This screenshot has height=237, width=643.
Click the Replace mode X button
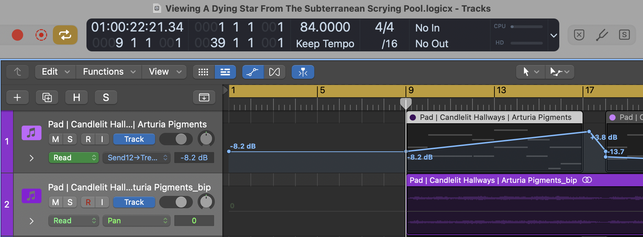coord(579,35)
